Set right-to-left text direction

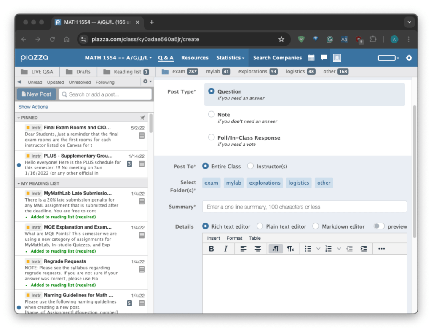[290, 249]
